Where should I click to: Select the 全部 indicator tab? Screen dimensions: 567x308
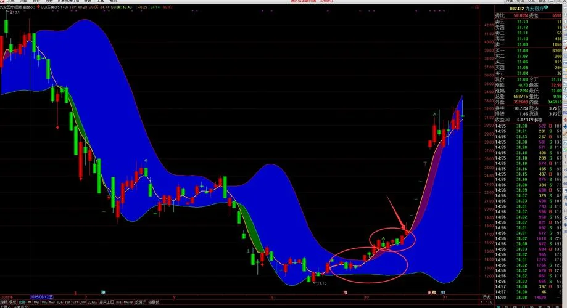pos(22,302)
